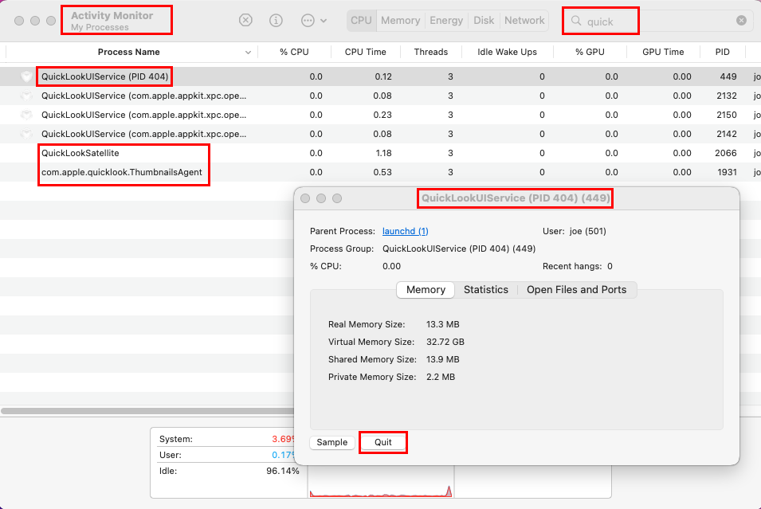Click the shield icon for the PID 2132 row
The image size is (761, 509).
coord(26,96)
